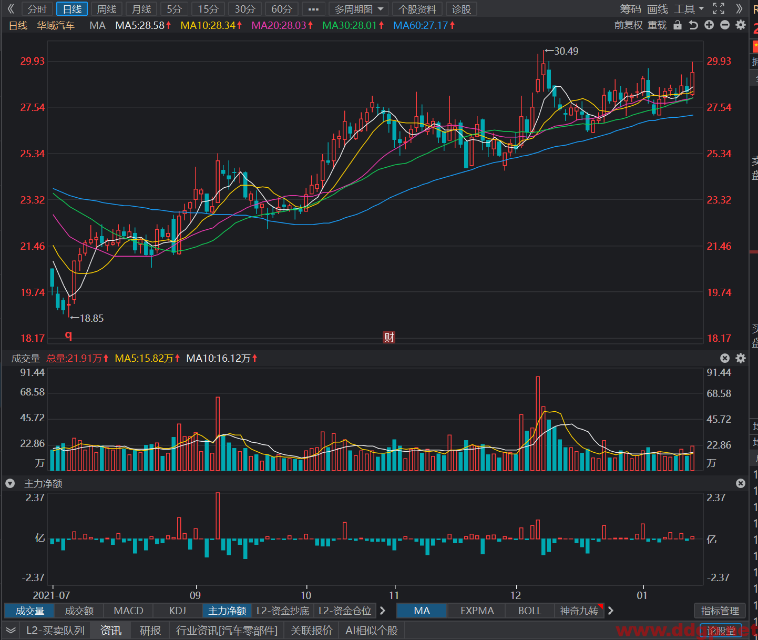Close the 成交量 volume panel
The image size is (758, 640).
click(725, 358)
